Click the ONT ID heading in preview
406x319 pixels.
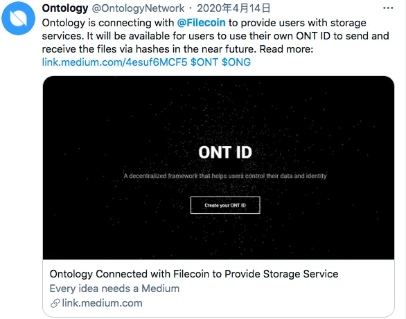coord(225,152)
